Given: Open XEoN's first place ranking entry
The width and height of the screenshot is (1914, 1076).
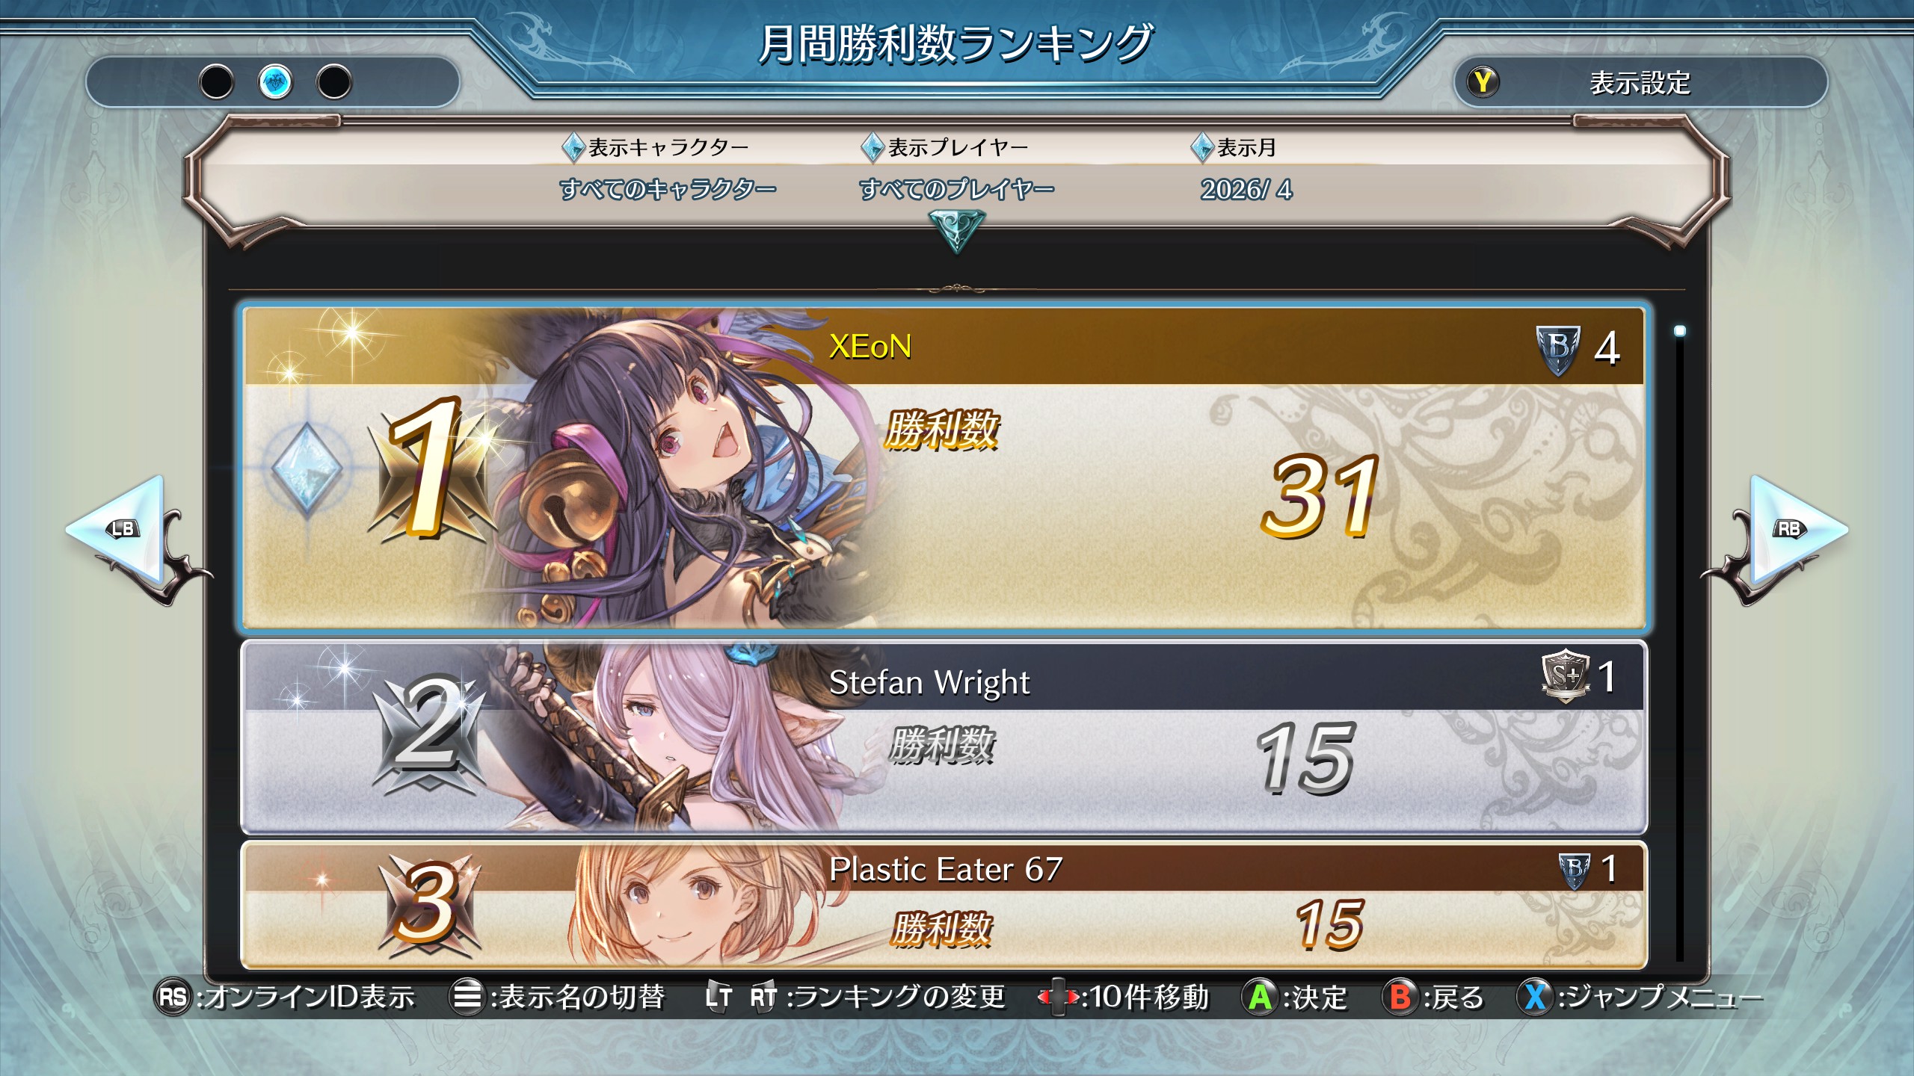Looking at the screenshot, I should [x=944, y=469].
